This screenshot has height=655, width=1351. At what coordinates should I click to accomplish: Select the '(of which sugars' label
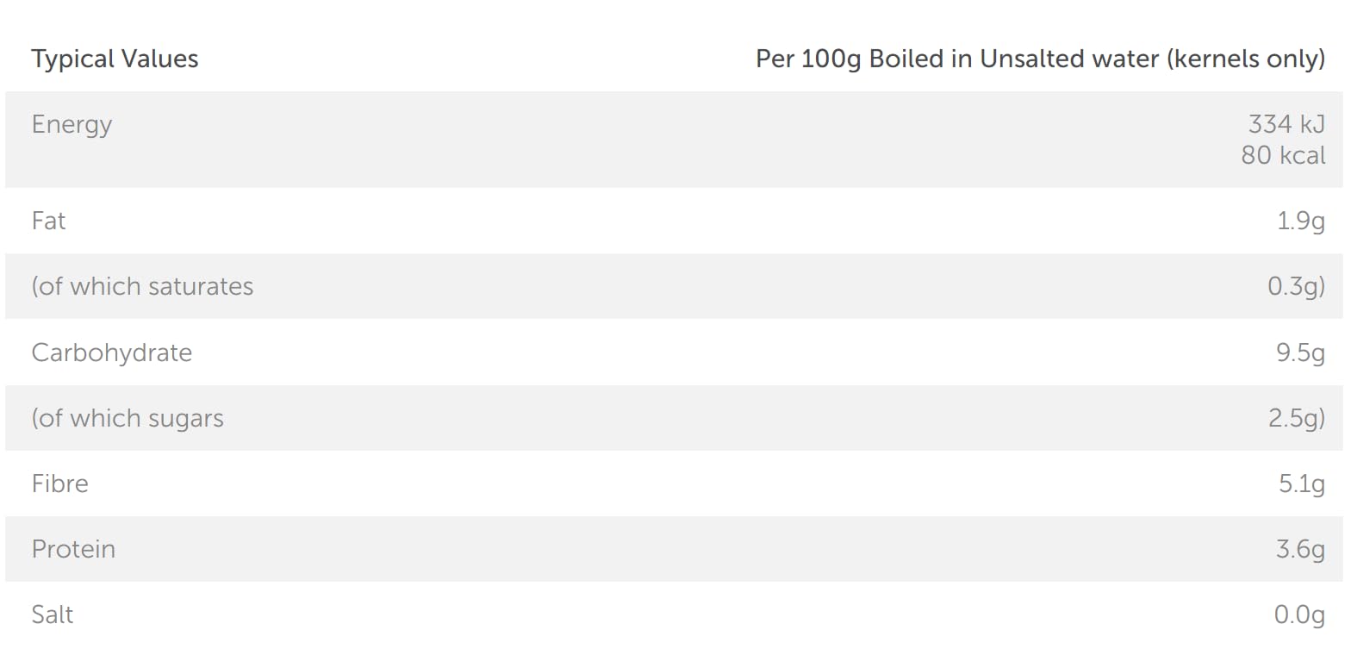click(128, 418)
